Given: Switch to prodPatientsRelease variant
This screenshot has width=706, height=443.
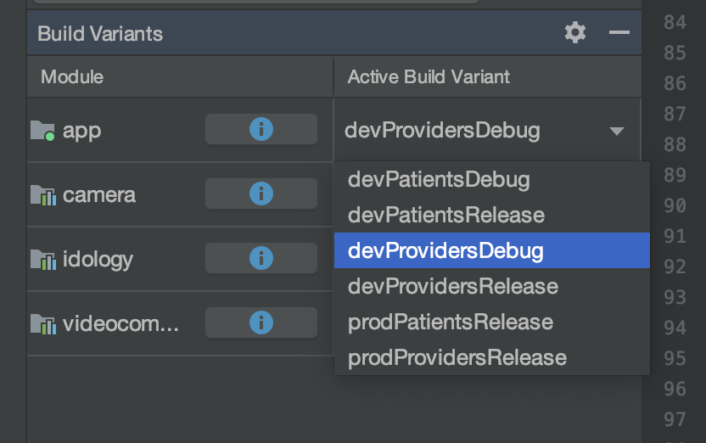Looking at the screenshot, I should pos(451,322).
